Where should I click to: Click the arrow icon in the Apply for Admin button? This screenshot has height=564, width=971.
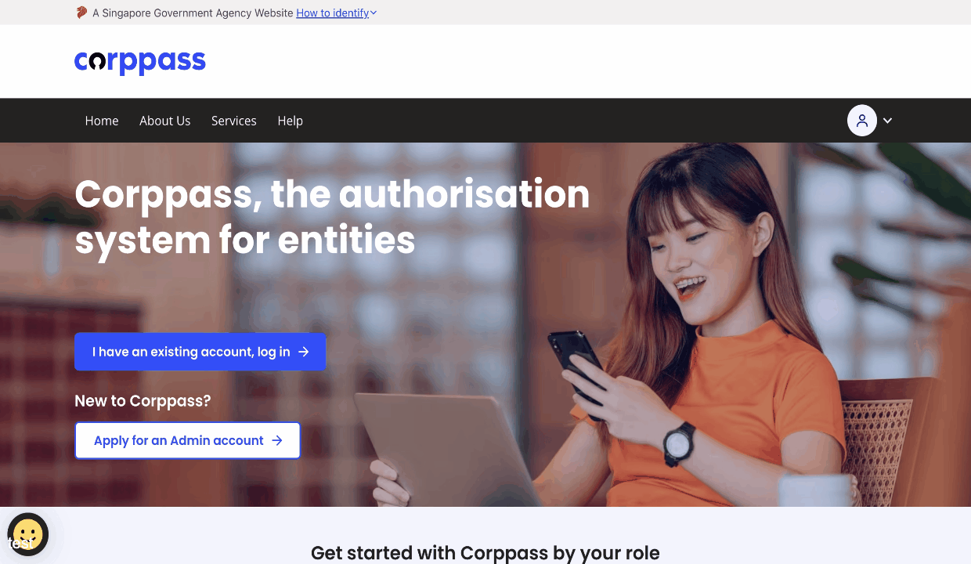pyautogui.click(x=277, y=440)
